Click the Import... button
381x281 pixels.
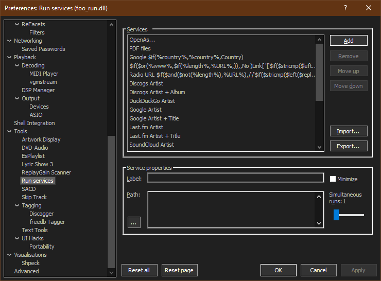(349, 131)
